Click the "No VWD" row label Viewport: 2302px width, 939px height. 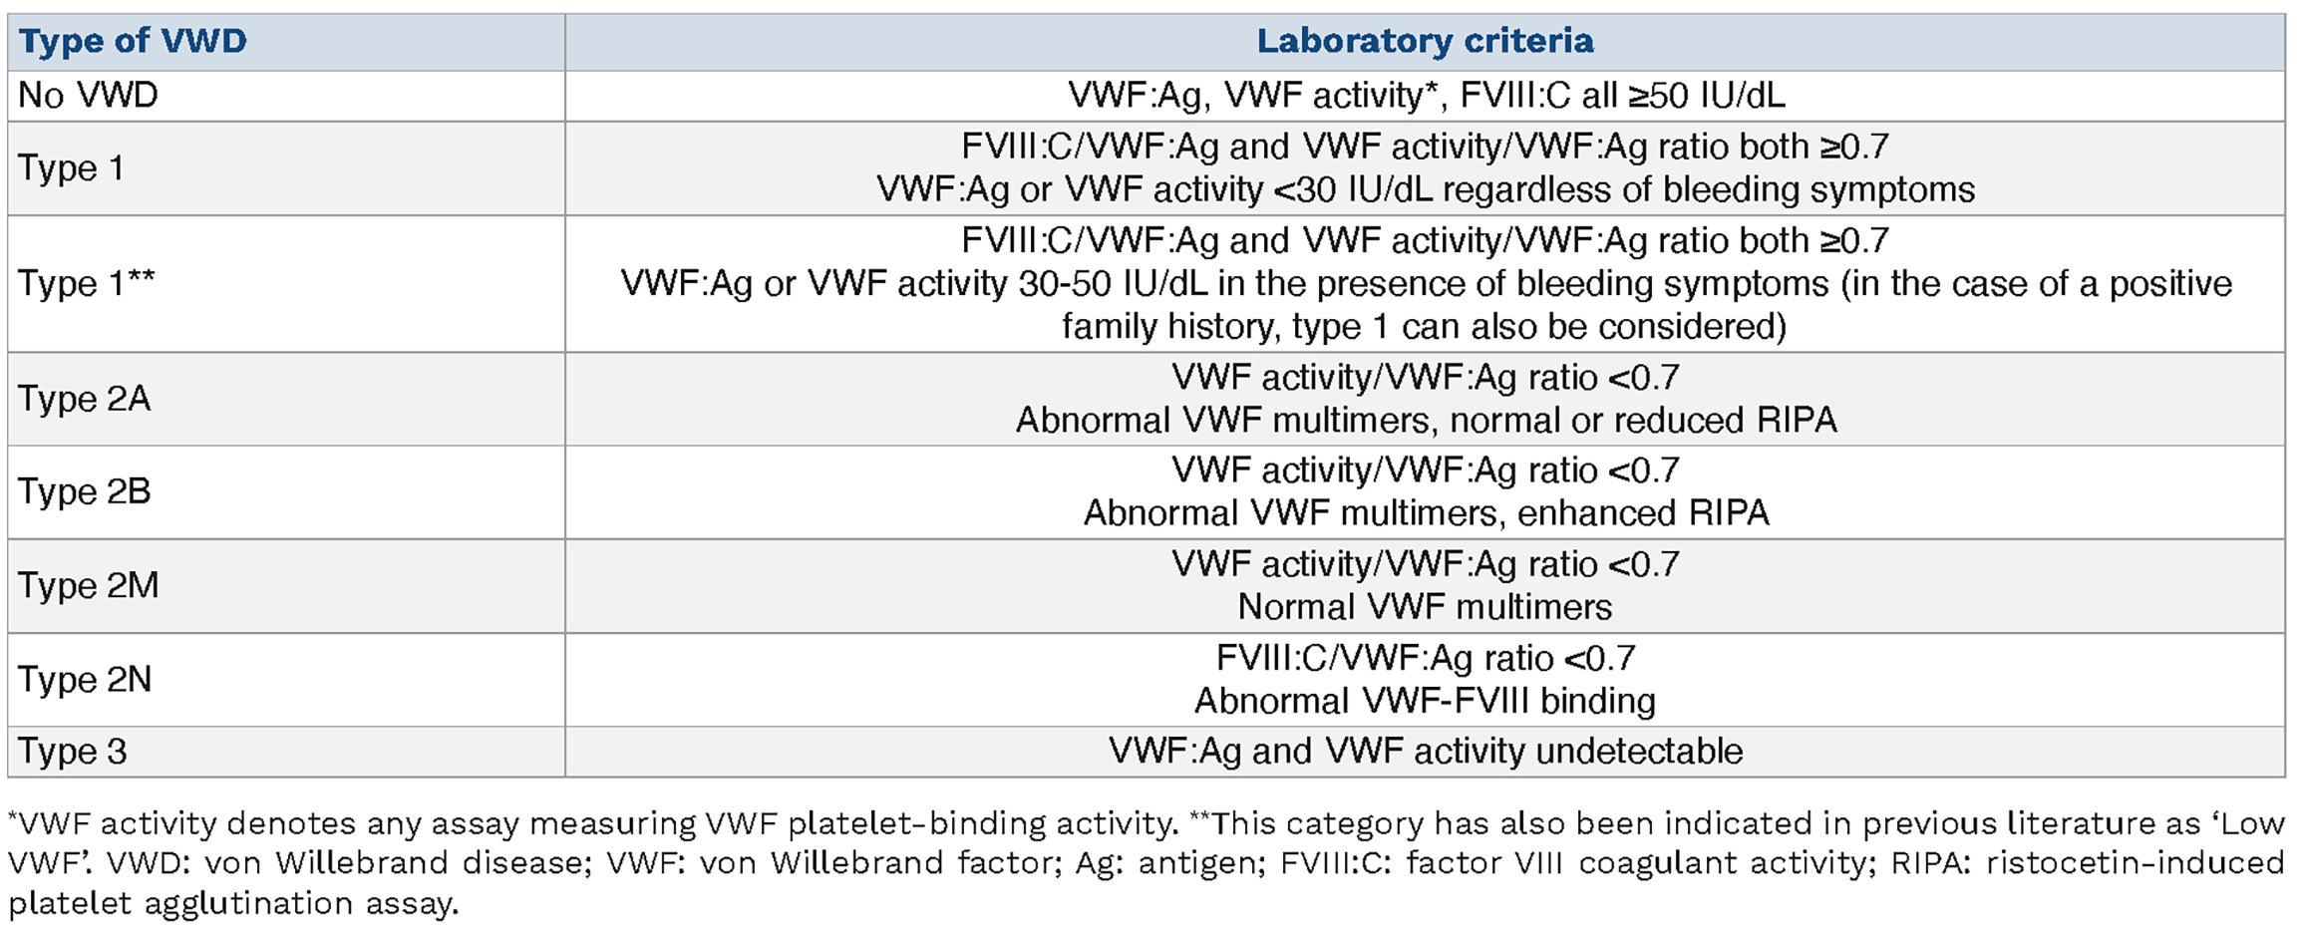pyautogui.click(x=88, y=96)
